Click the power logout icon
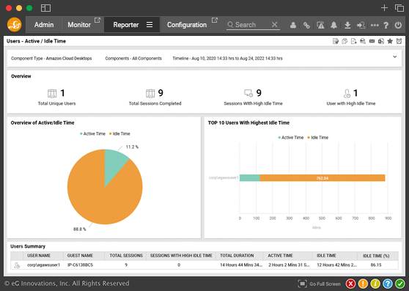This screenshot has width=409, height=291. pos(398,25)
